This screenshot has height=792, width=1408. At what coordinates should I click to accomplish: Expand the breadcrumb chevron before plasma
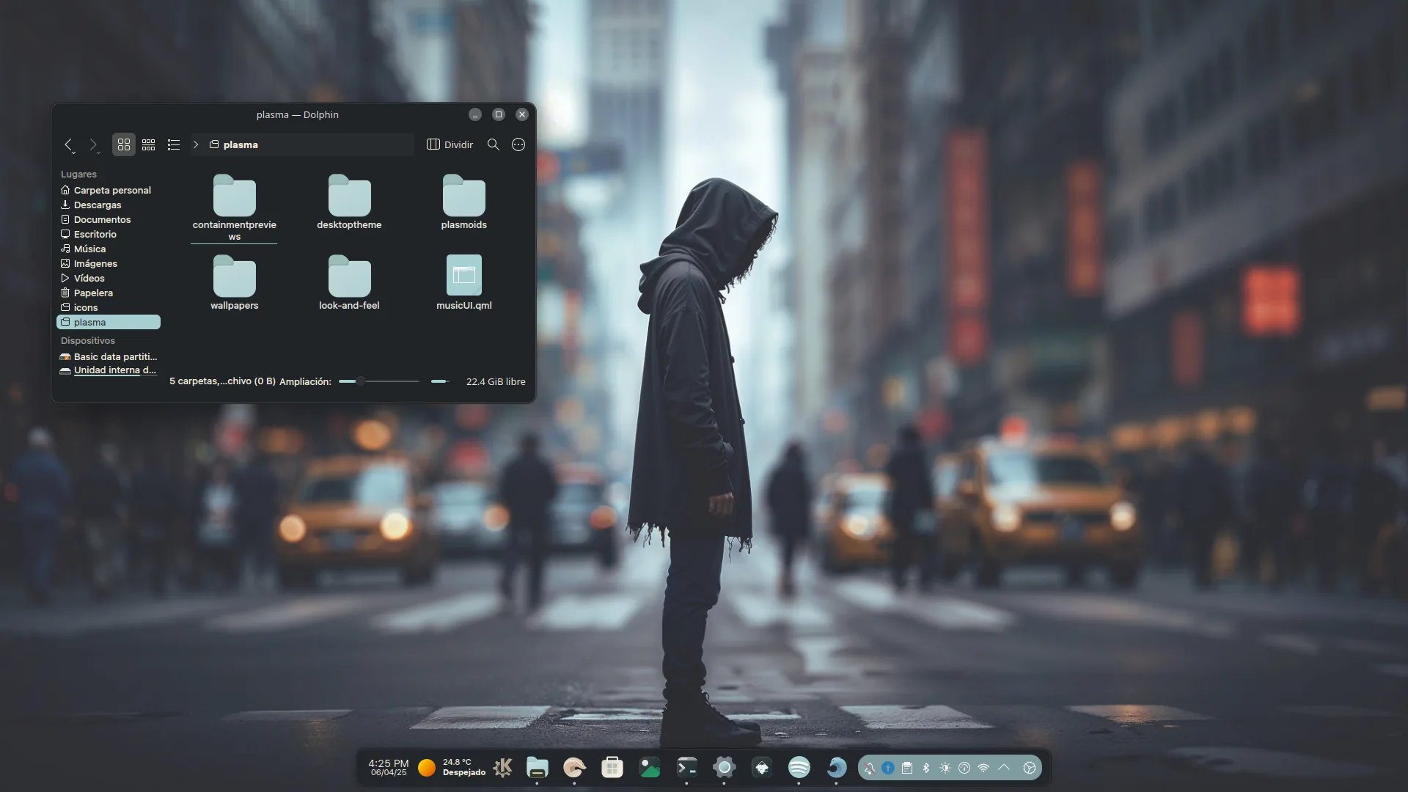click(196, 144)
